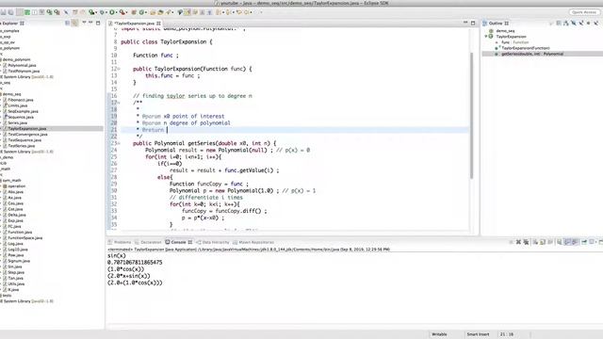This screenshot has width=603, height=339.
Task: Collapse the TaylorExpansion class in Outline
Action: (486, 36)
